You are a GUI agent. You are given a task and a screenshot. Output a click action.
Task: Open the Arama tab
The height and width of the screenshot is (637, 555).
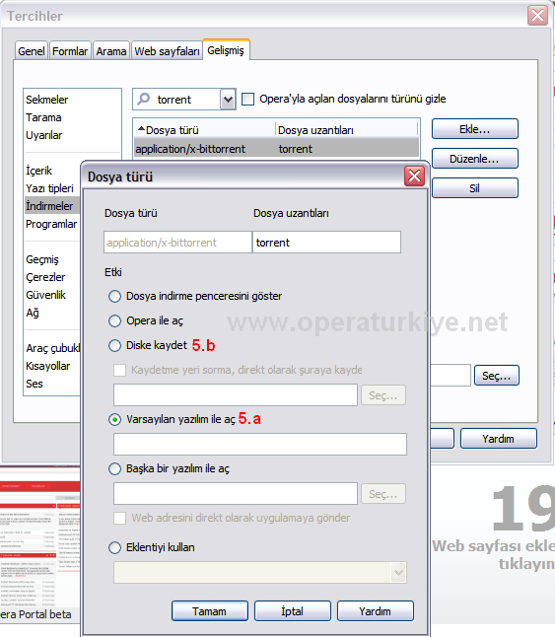[x=111, y=51]
